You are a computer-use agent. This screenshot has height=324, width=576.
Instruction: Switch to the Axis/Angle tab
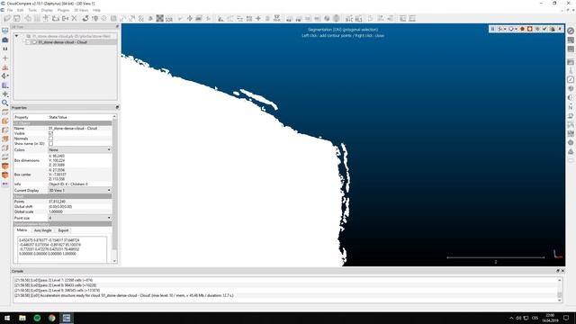click(x=42, y=230)
